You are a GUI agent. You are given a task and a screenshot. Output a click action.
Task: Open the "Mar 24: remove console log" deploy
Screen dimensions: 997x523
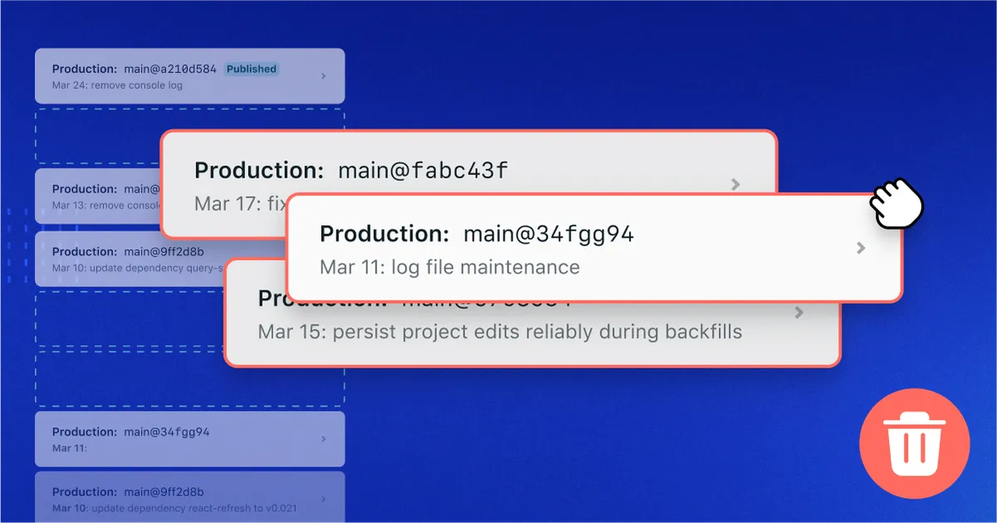pos(117,86)
